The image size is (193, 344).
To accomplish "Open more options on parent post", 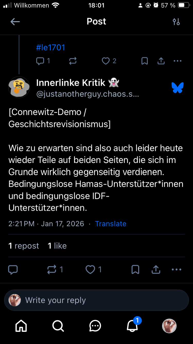I will [x=178, y=61].
